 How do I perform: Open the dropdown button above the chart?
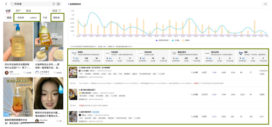(265, 4)
